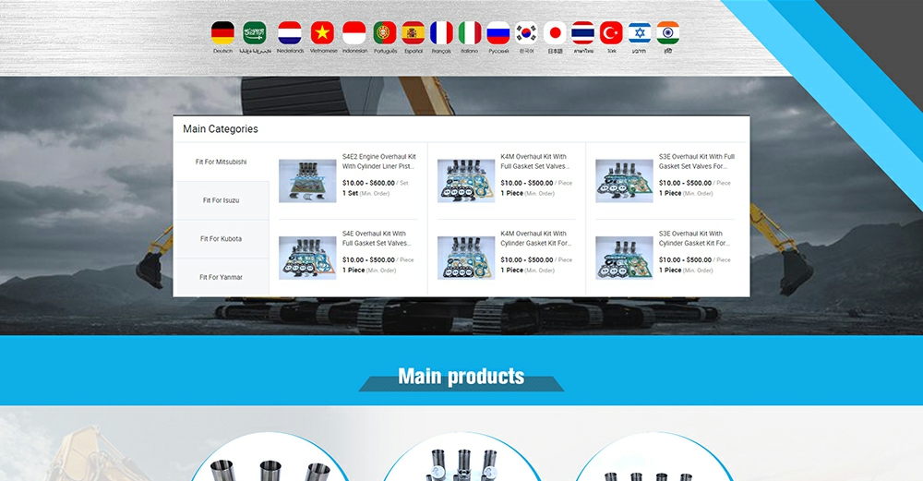
Task: Open K4M Overhaul Kit Cylinder Gasket link
Action: 534,238
